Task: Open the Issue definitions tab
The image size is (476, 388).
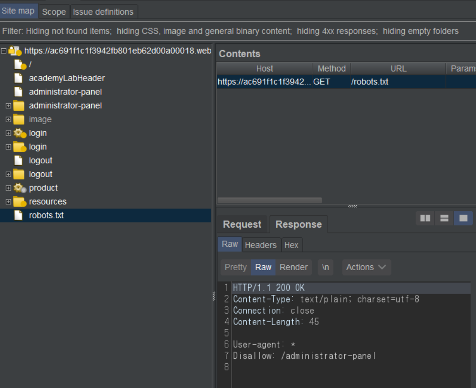Action: pyautogui.click(x=103, y=11)
